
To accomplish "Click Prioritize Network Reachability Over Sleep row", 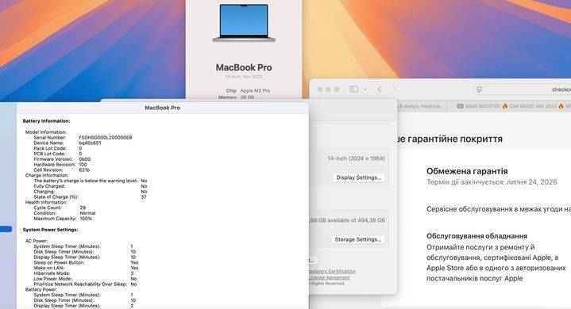I will [x=85, y=284].
